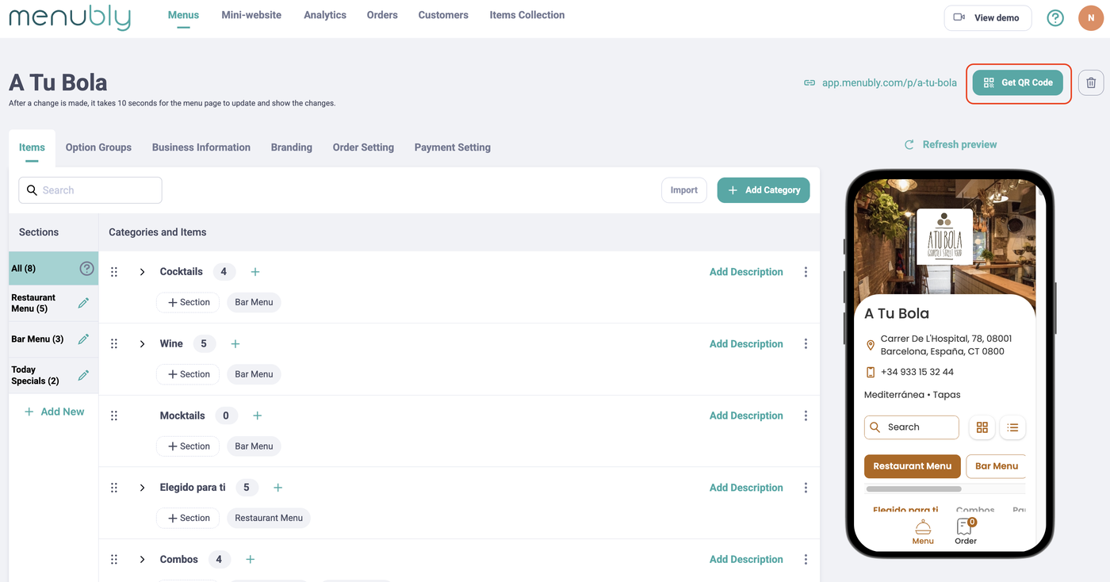Go to Menus in top navigation
Image resolution: width=1110 pixels, height=582 pixels.
[183, 15]
